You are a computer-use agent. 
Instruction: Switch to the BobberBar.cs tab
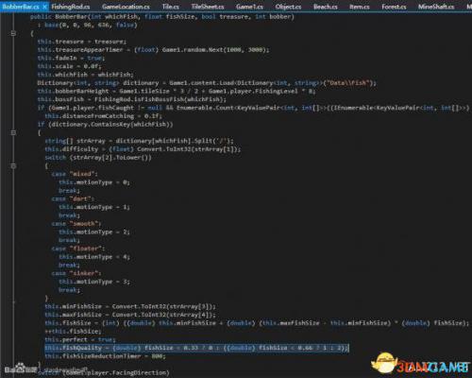(x=21, y=7)
